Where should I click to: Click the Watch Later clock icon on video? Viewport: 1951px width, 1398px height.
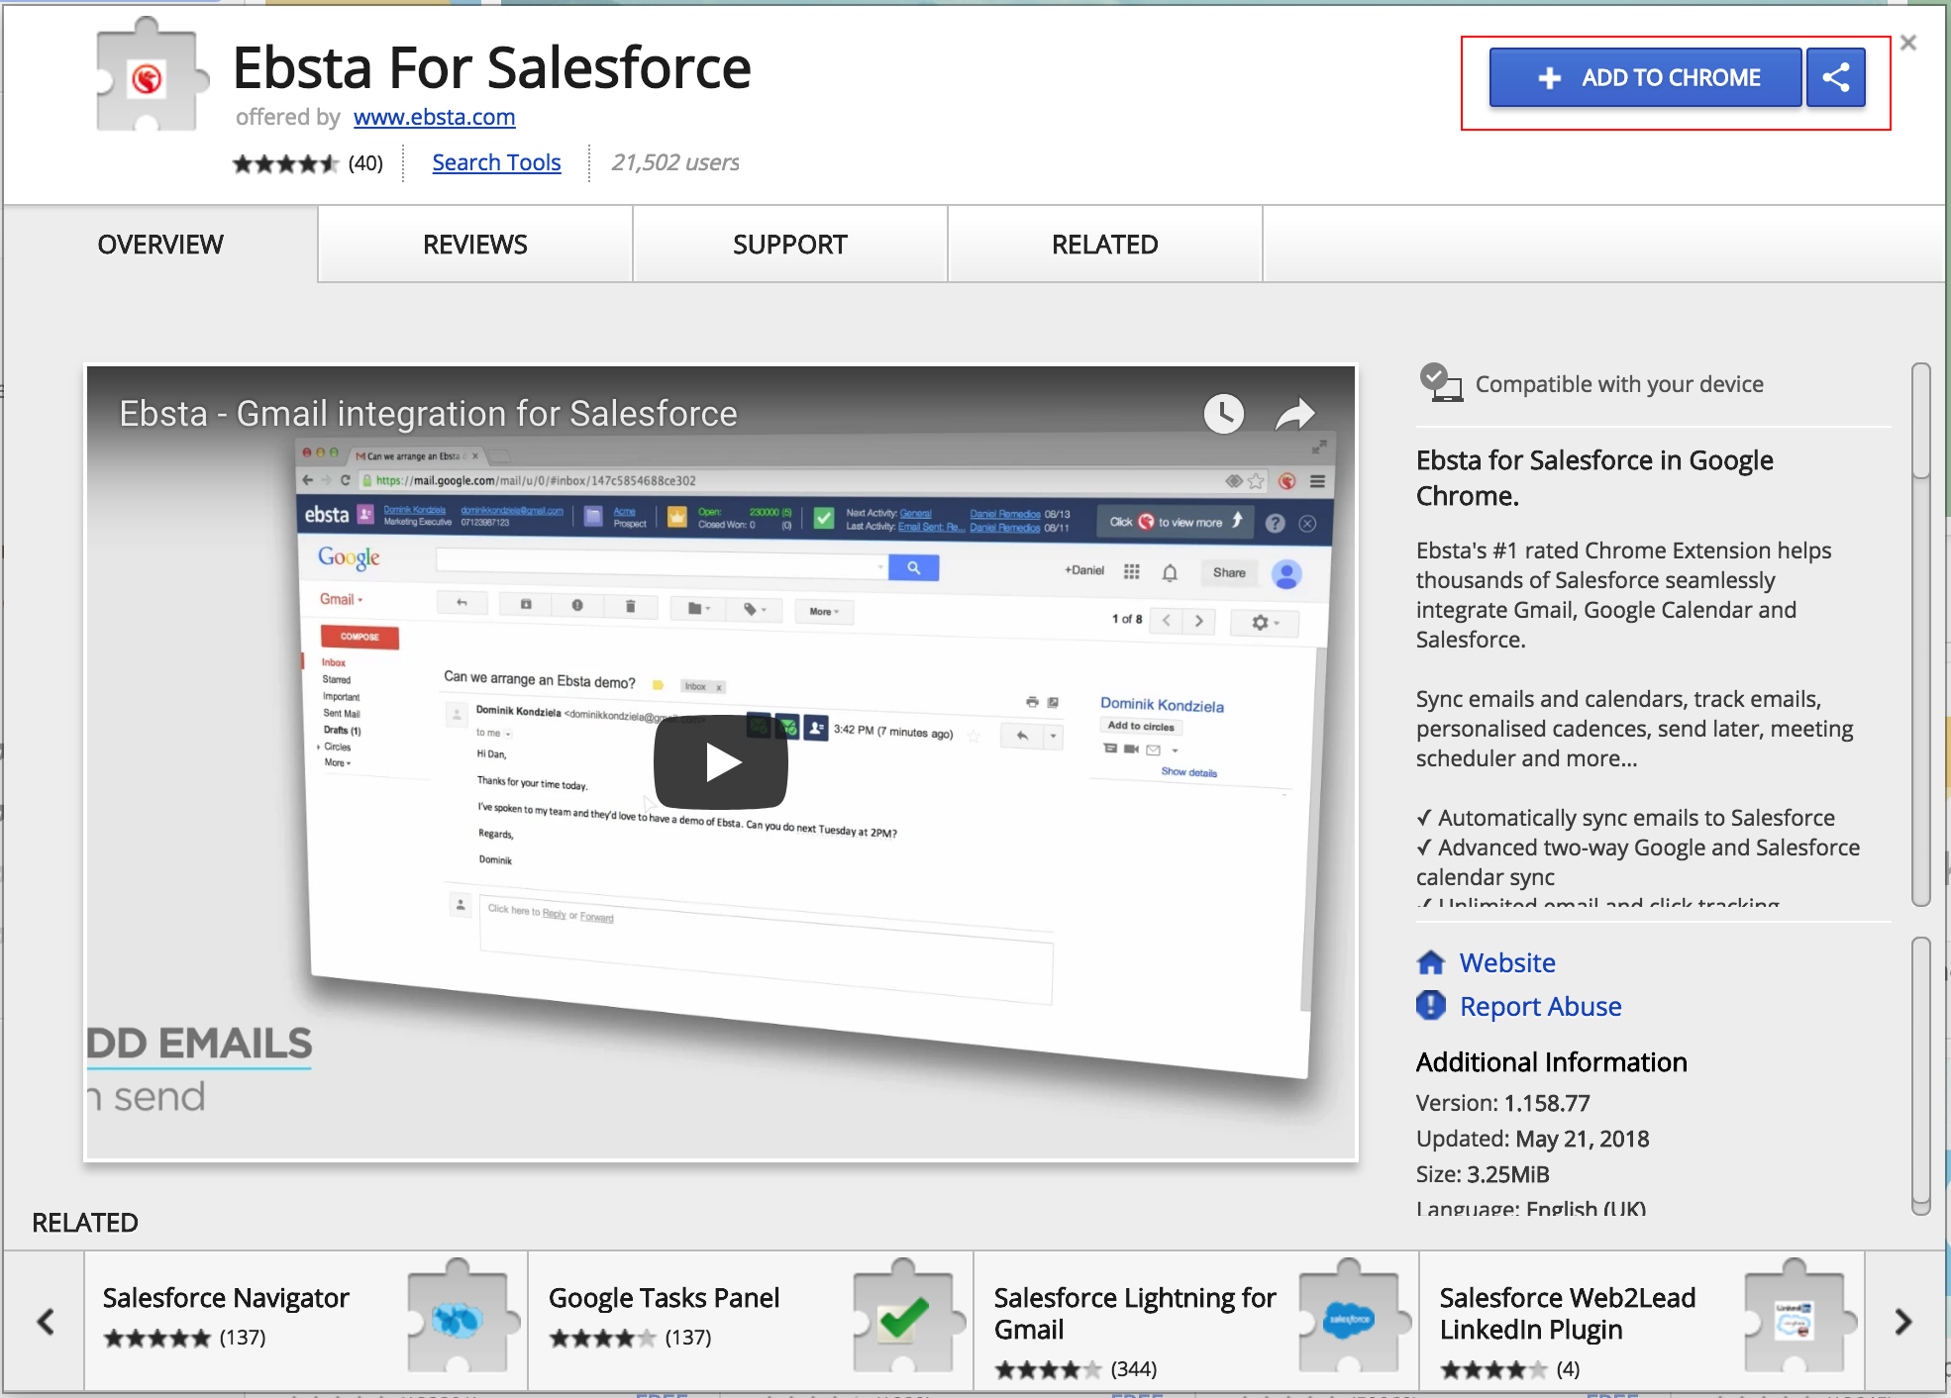point(1223,414)
